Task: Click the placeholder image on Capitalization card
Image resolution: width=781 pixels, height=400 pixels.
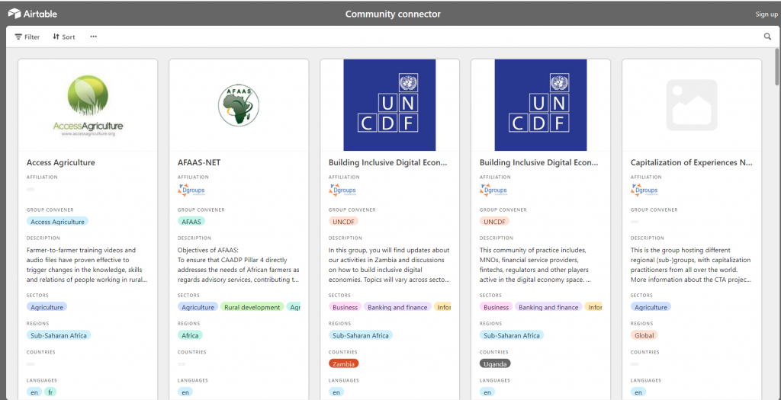Action: (x=692, y=105)
